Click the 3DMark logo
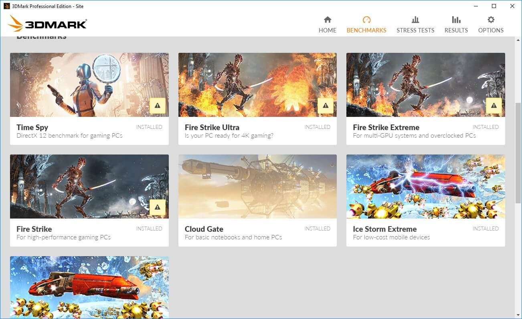Viewport: 522px width, 319px height. (x=47, y=24)
